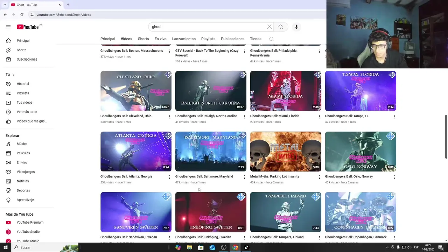Open Ver más tarde in sidebar
The image size is (448, 252).
(x=27, y=112)
